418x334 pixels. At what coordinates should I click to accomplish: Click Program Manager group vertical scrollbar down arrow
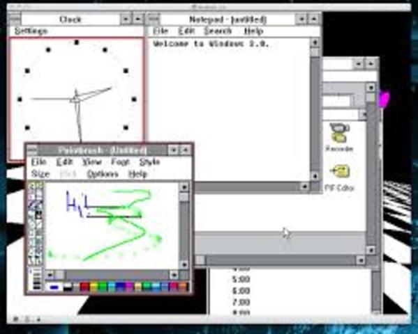(371, 250)
